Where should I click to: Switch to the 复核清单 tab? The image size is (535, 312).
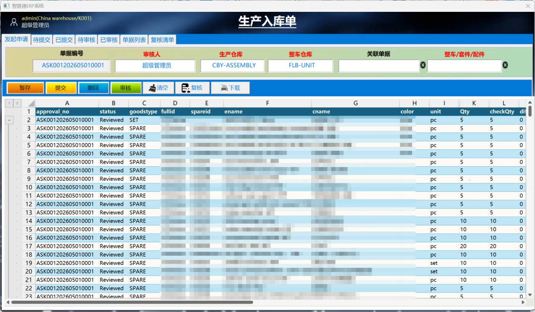coord(162,40)
